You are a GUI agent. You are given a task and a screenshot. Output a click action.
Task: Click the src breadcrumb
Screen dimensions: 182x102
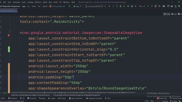(x=28, y=6)
